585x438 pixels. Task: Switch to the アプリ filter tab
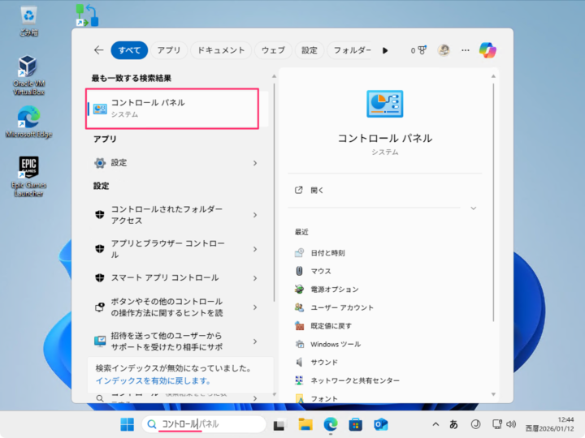click(168, 50)
